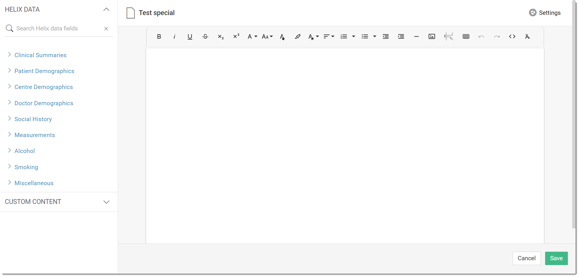The width and height of the screenshot is (579, 277).
Task: Click the Test special template title
Action: tap(156, 13)
